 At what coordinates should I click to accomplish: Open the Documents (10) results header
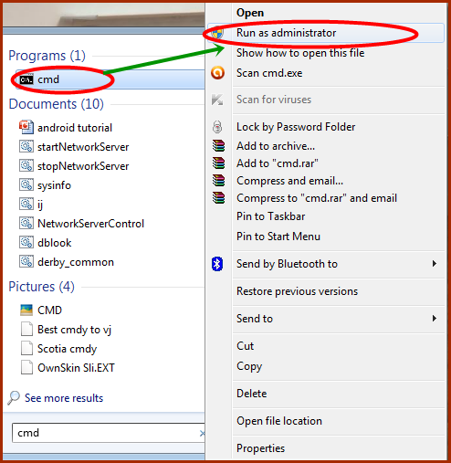[57, 104]
